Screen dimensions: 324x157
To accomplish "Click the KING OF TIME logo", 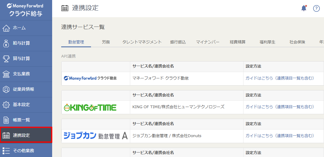I will tap(90, 107).
